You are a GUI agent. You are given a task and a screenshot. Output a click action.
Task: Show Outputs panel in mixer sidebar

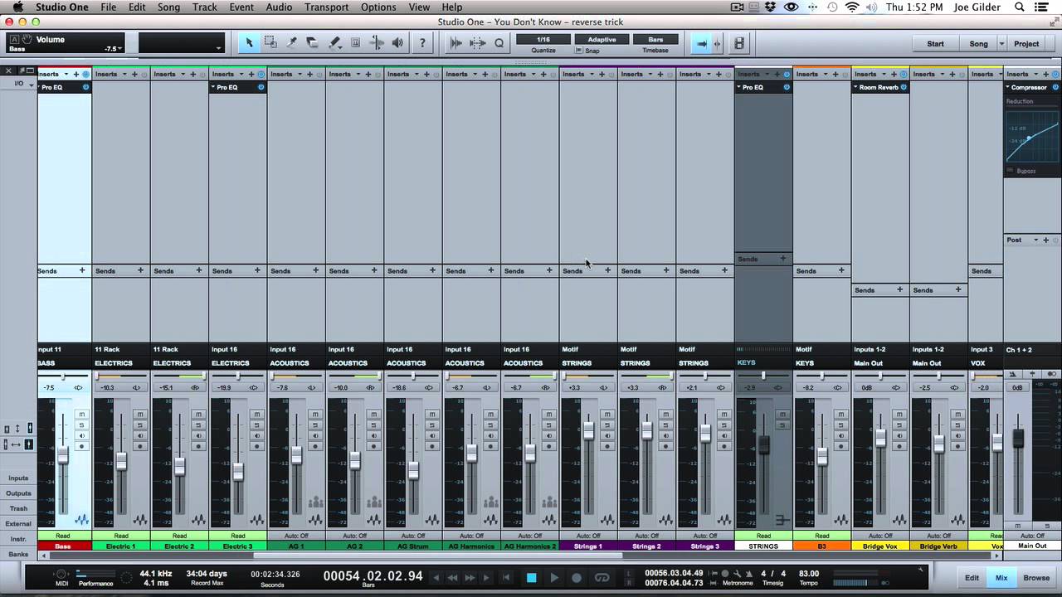pyautogui.click(x=18, y=493)
